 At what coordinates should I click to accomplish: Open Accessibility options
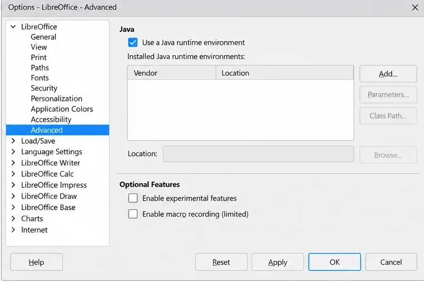click(x=51, y=119)
